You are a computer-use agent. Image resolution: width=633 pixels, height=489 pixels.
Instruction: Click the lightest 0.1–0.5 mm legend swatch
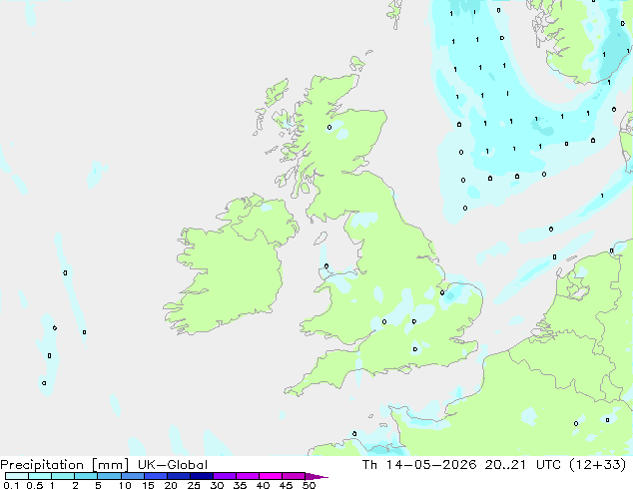[x=17, y=476]
